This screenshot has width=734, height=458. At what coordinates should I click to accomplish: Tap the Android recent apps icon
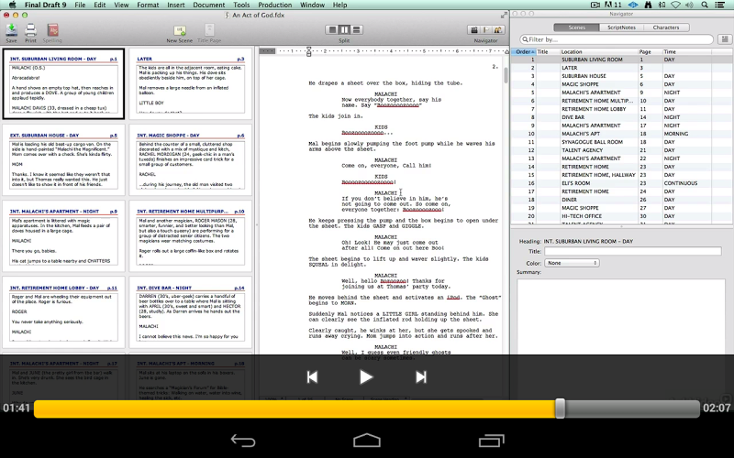click(491, 441)
